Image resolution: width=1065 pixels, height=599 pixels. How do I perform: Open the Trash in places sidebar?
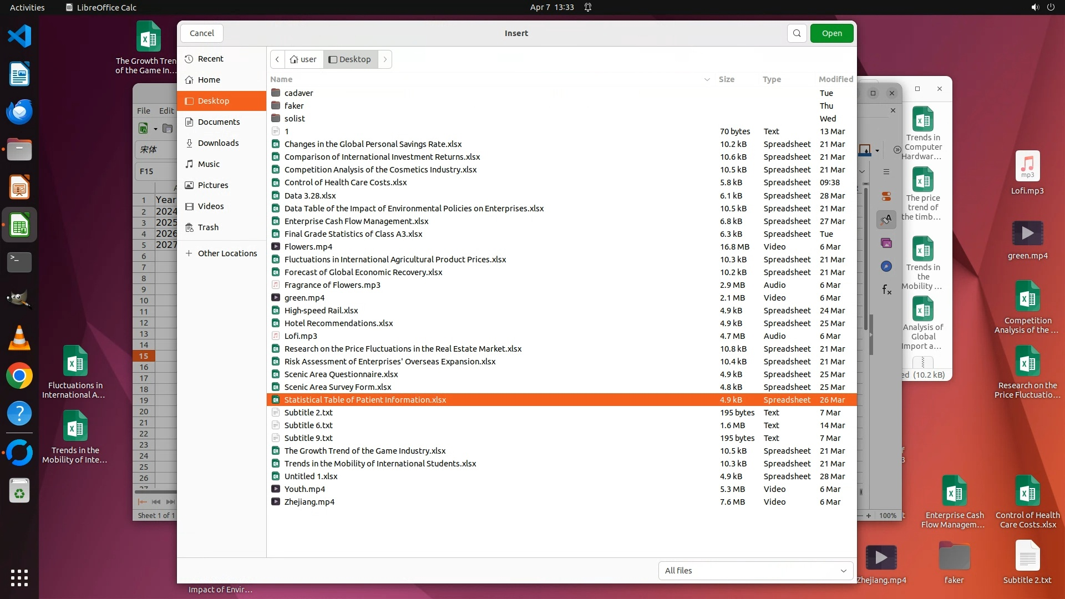(208, 227)
